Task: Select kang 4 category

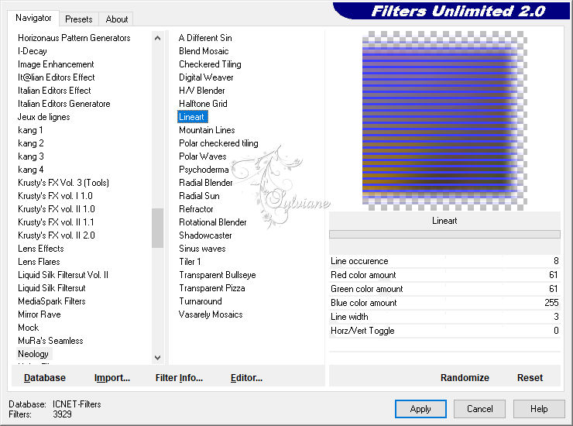Action: click(31, 170)
